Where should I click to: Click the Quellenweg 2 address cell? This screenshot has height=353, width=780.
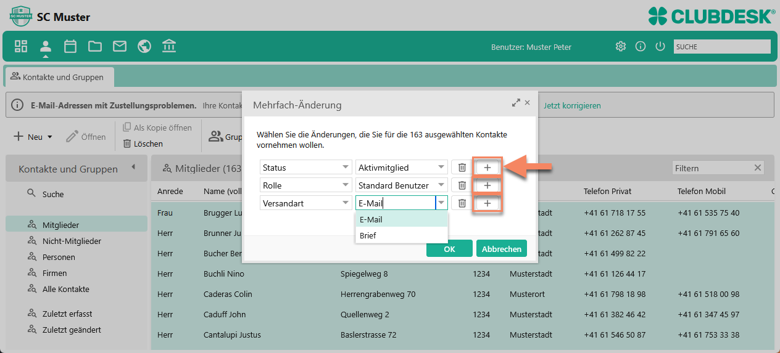tap(365, 314)
